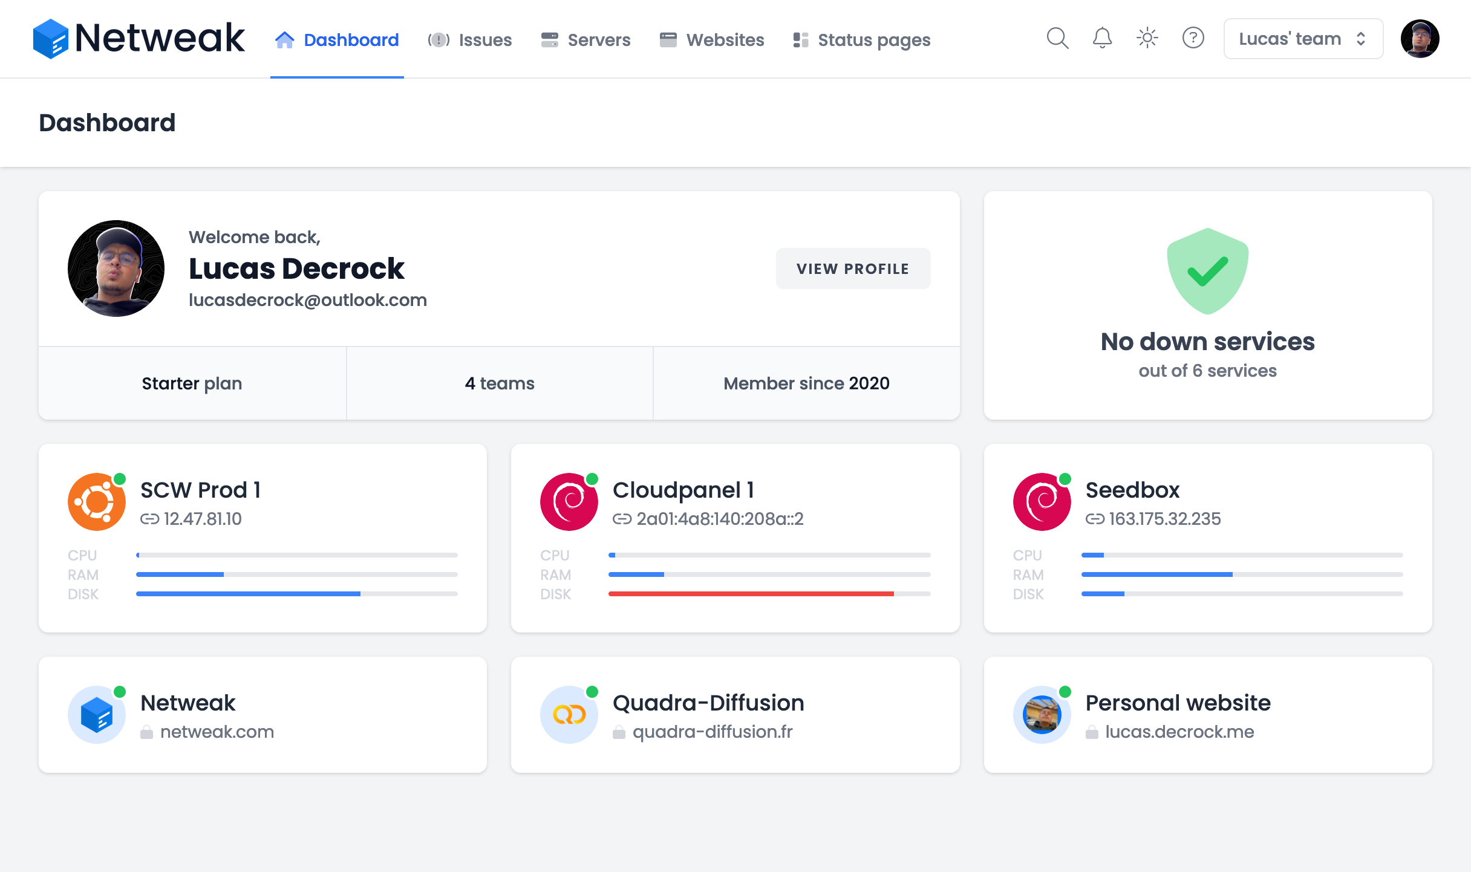
Task: Click the link icon next to 12.47.81.10
Action: tap(149, 519)
